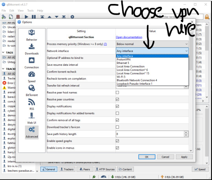Select Bluetooth Network Connection 4 option
212x180 pixels.
[x=152, y=80]
